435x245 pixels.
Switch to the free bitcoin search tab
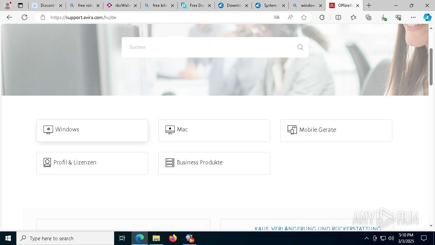pyautogui.click(x=159, y=5)
